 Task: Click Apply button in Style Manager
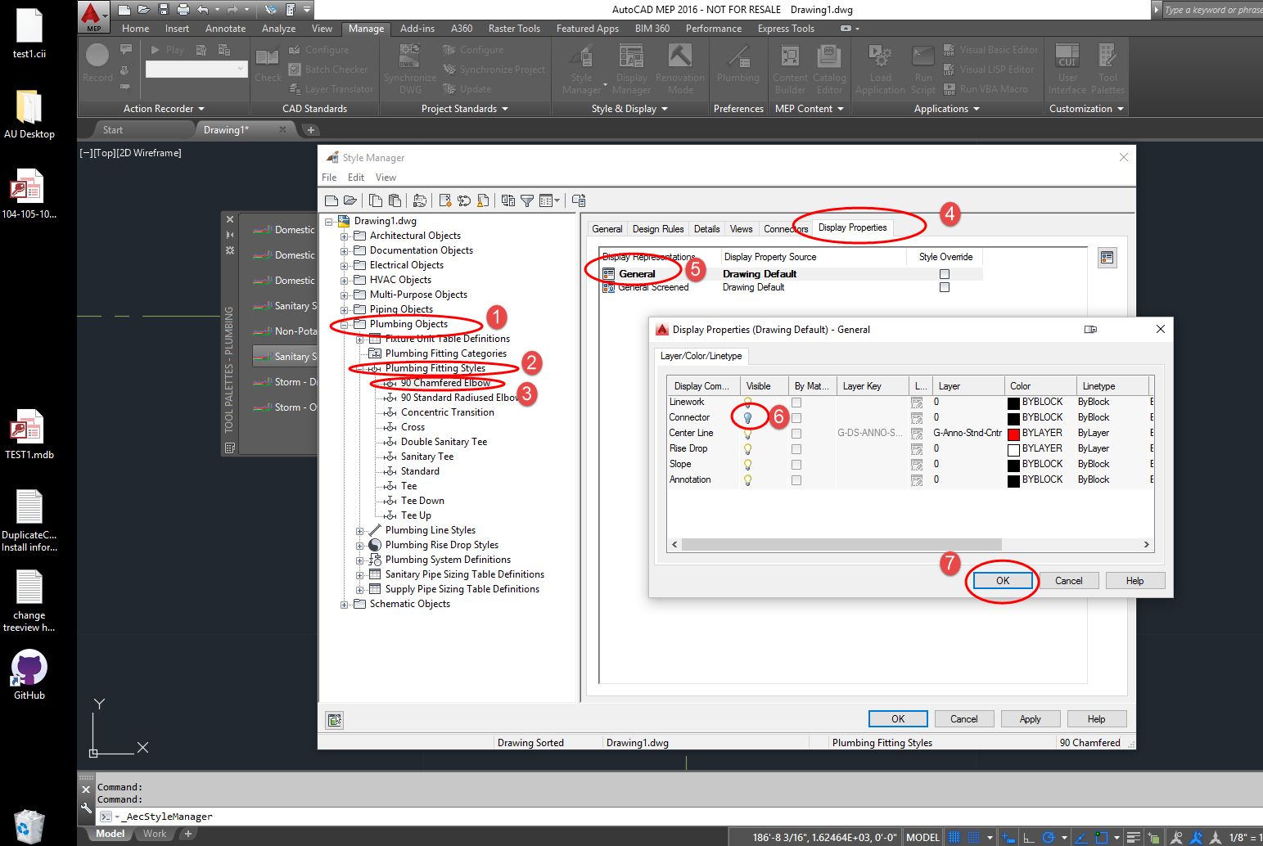(x=1031, y=719)
